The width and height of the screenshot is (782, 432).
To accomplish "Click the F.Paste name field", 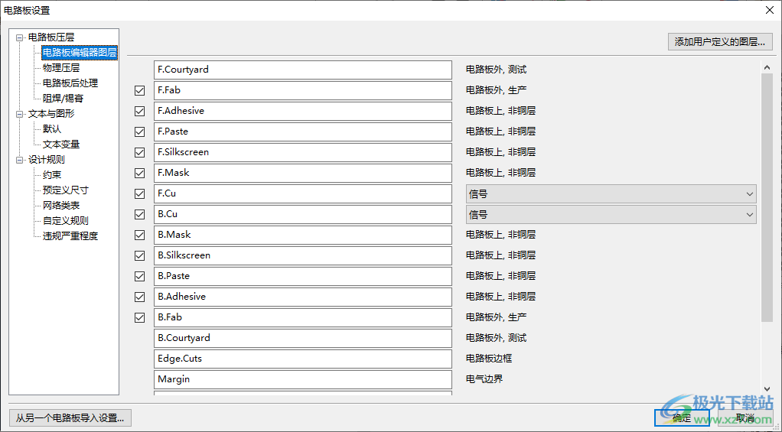I will coord(303,132).
